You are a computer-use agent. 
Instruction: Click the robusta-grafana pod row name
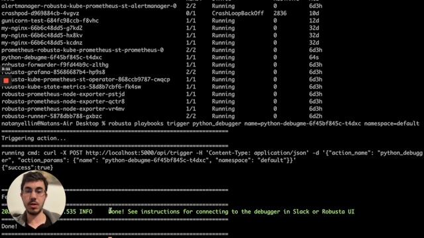pos(53,72)
